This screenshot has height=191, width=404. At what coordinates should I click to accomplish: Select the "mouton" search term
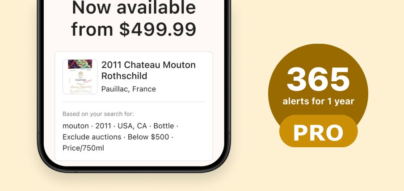(76, 126)
